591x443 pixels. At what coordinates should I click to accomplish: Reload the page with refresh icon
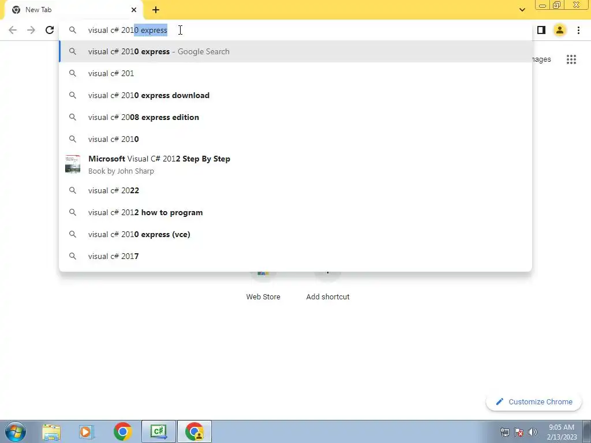(50, 30)
